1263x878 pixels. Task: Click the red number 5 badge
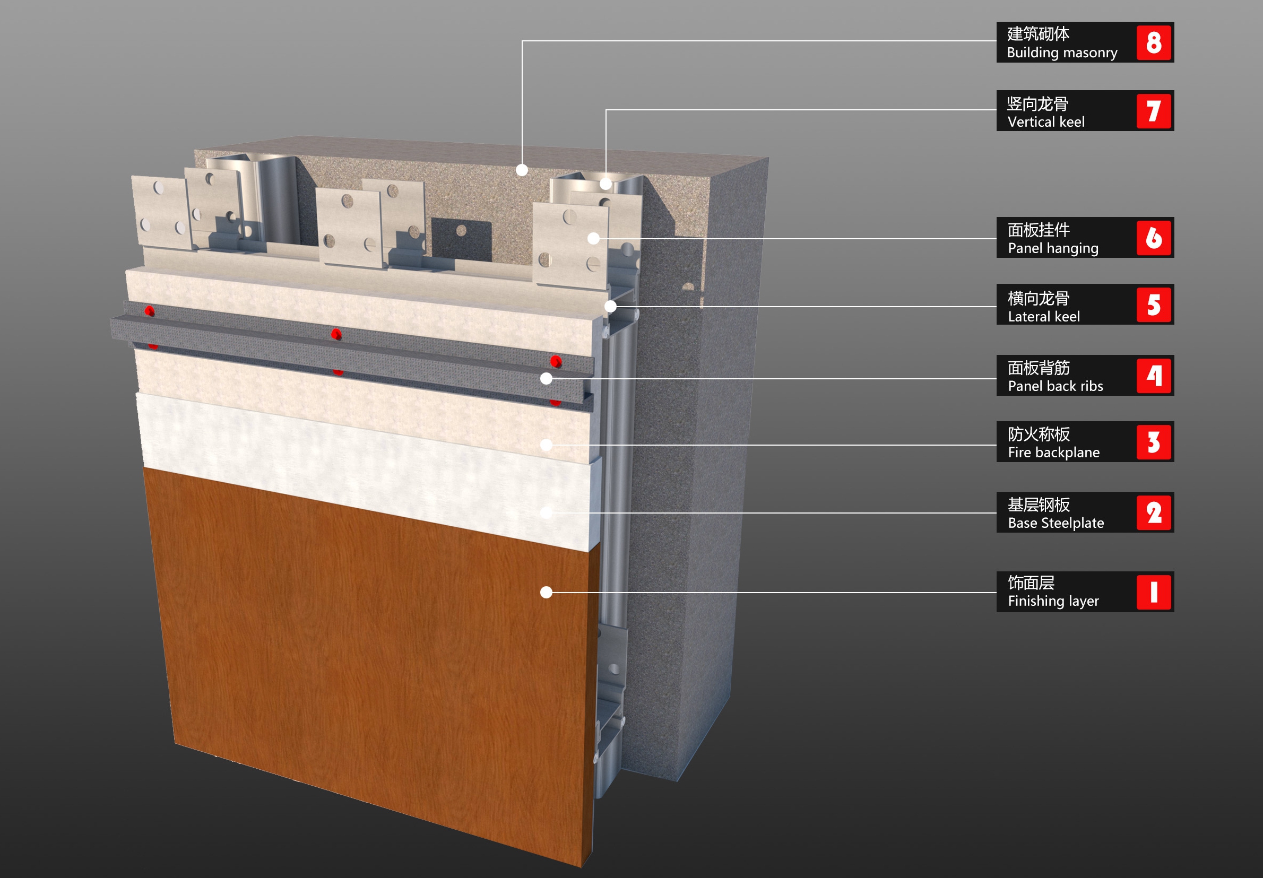[1154, 305]
